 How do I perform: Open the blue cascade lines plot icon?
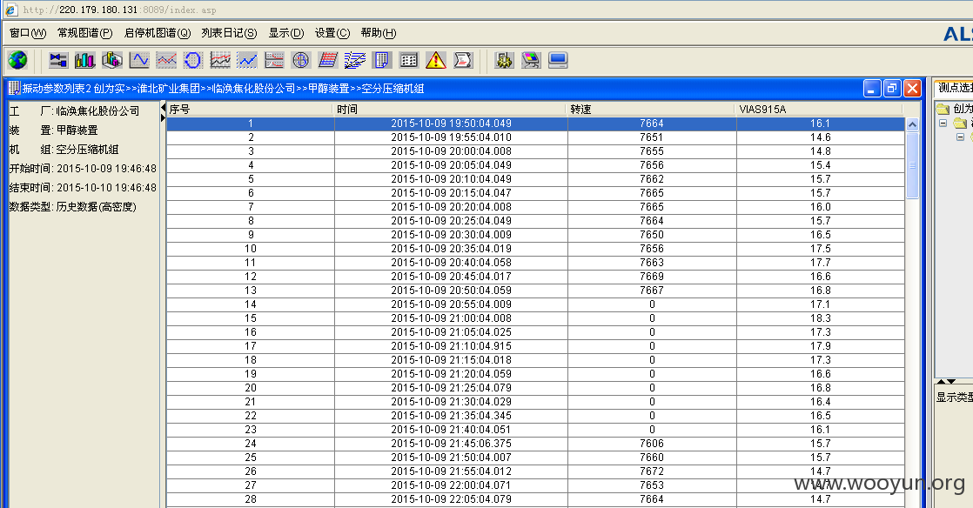point(355,60)
